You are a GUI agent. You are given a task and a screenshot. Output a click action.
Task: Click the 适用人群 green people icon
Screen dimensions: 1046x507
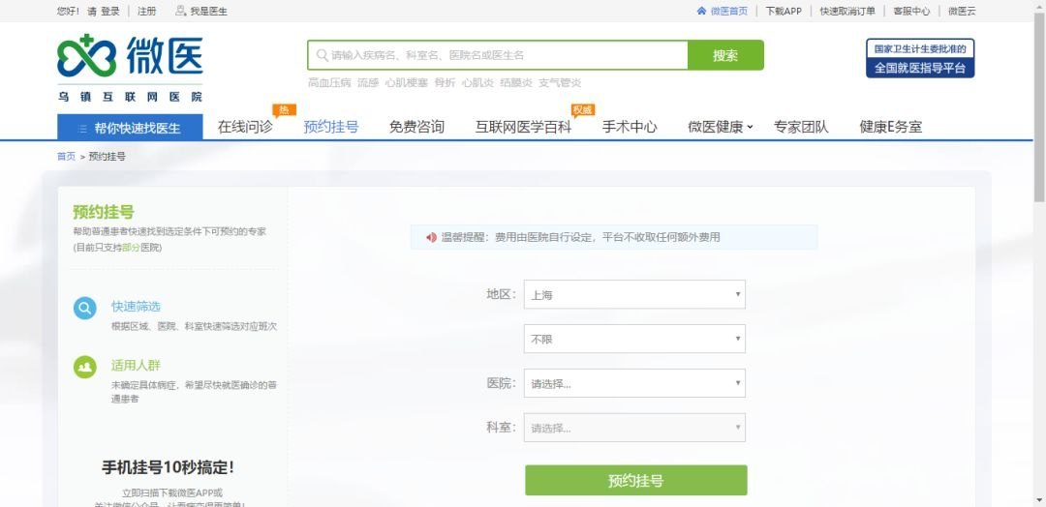coord(85,367)
